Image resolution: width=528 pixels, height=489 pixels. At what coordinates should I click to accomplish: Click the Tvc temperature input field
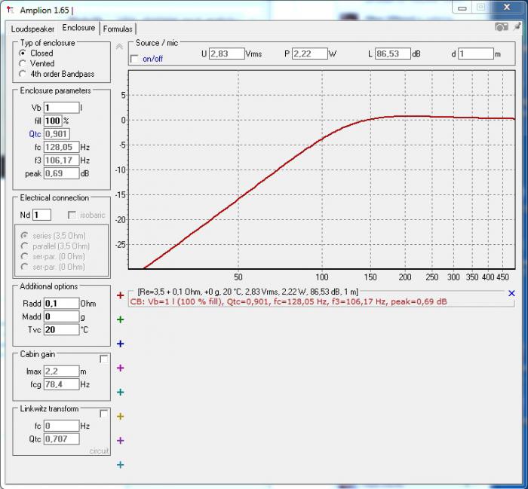[x=61, y=329]
